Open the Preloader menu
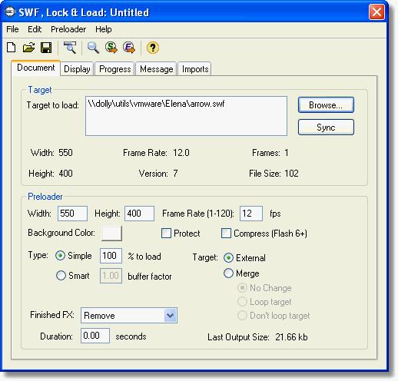The height and width of the screenshot is (381, 398). tap(68, 29)
